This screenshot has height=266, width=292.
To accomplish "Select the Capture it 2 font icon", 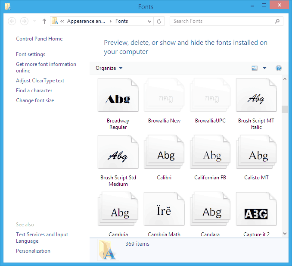I will click(x=256, y=209).
